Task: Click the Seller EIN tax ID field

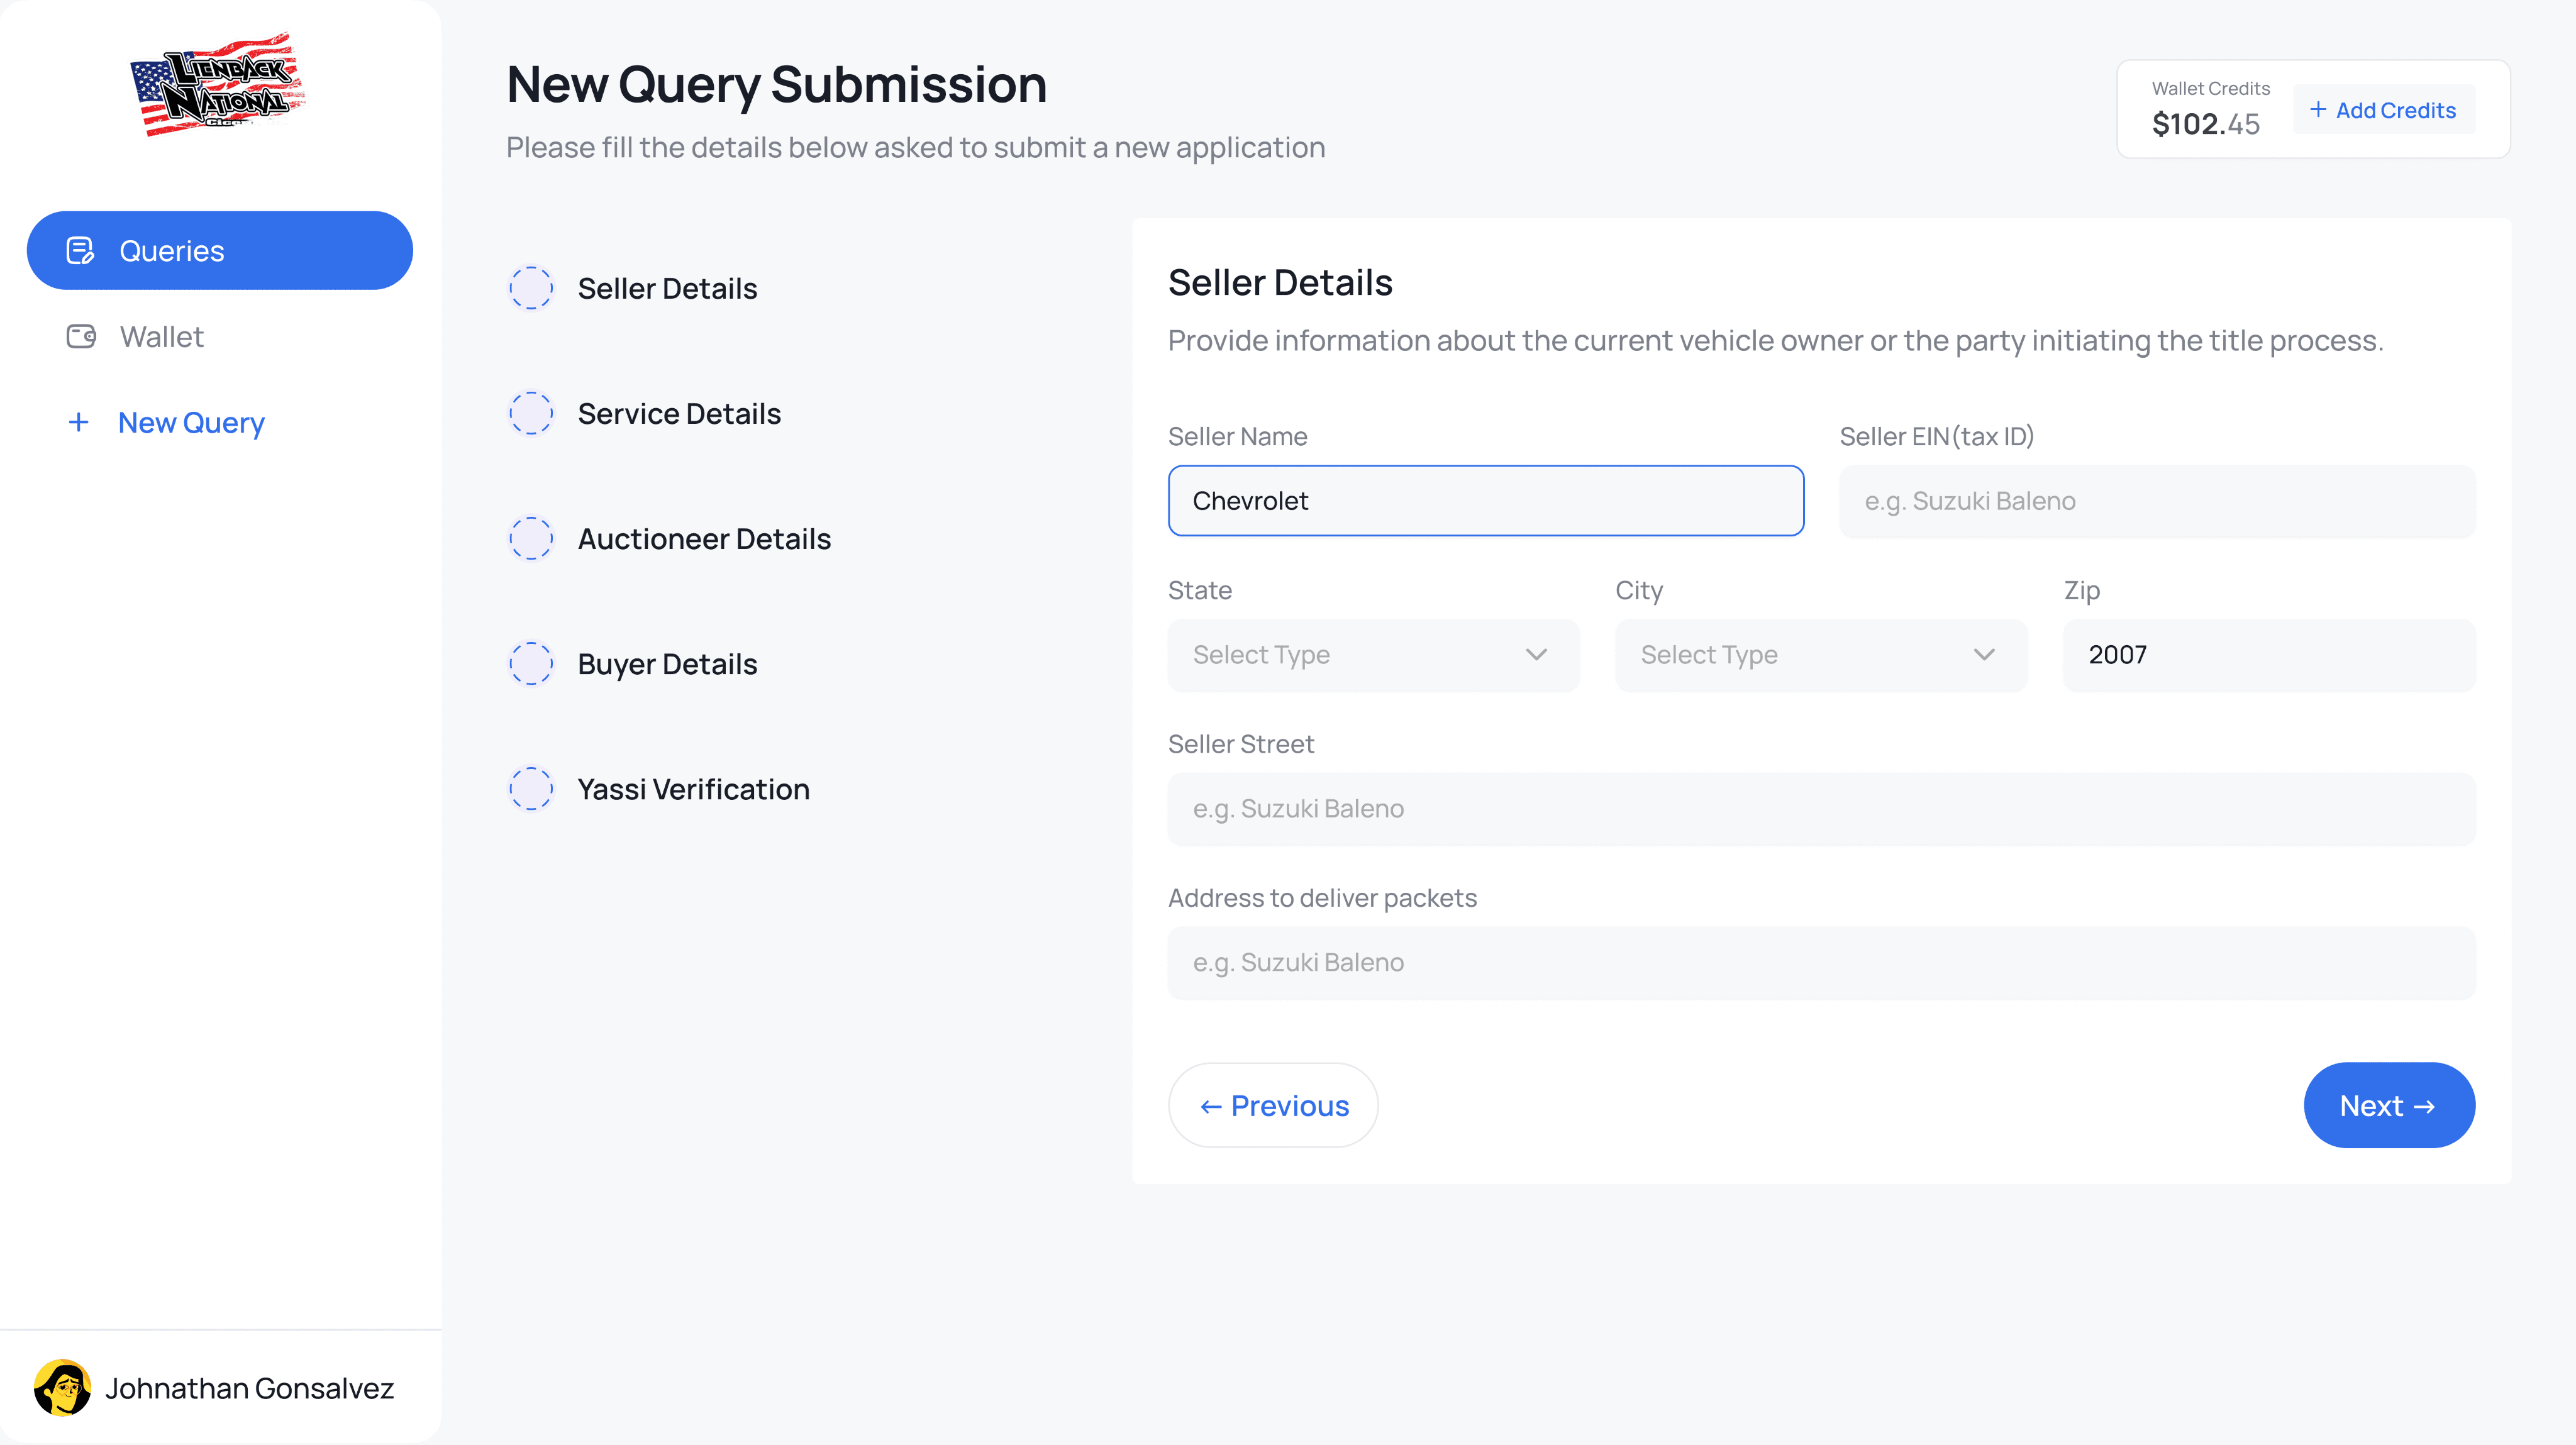Action: (2157, 501)
